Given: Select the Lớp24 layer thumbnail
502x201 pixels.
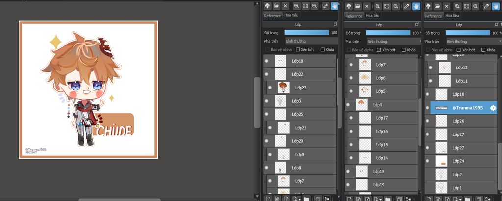Looking at the screenshot, I should [441, 161].
